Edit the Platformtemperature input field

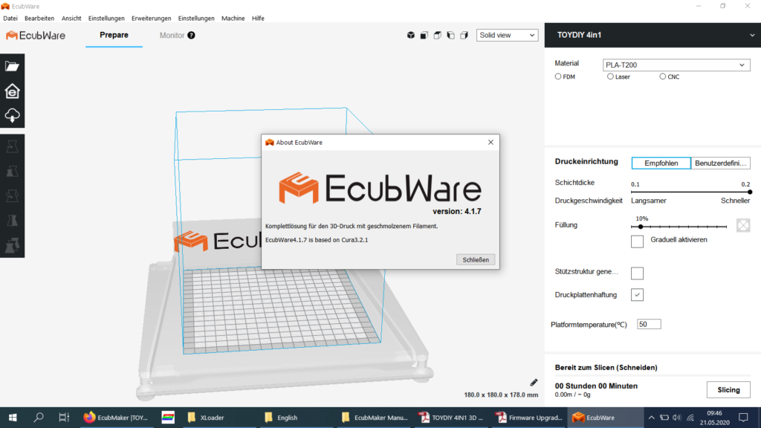[648, 324]
